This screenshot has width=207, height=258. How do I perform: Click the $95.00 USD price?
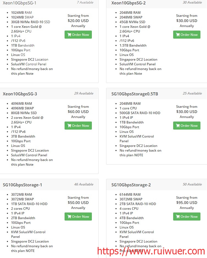[187, 203]
